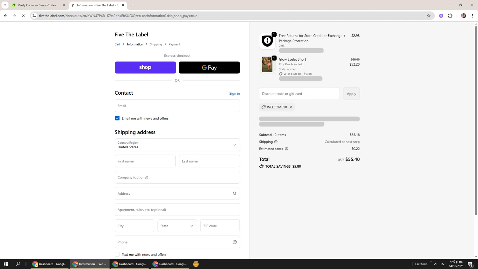The image size is (478, 269).
Task: Open orange app icon in taskbar
Action: point(196,264)
